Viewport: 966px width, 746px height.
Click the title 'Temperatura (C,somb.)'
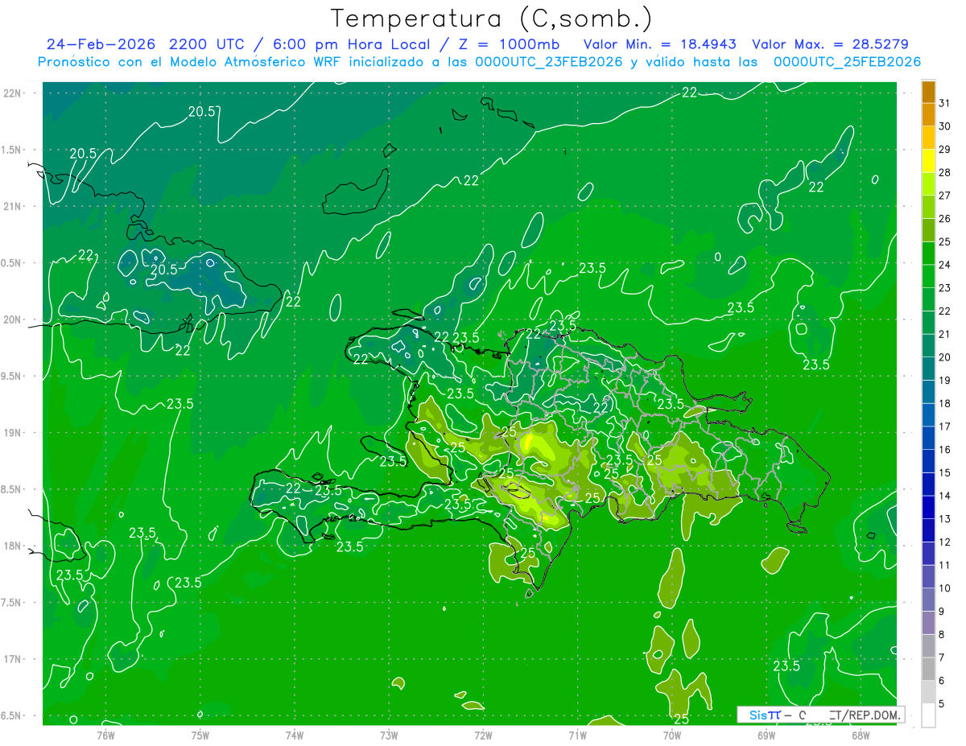tap(492, 19)
